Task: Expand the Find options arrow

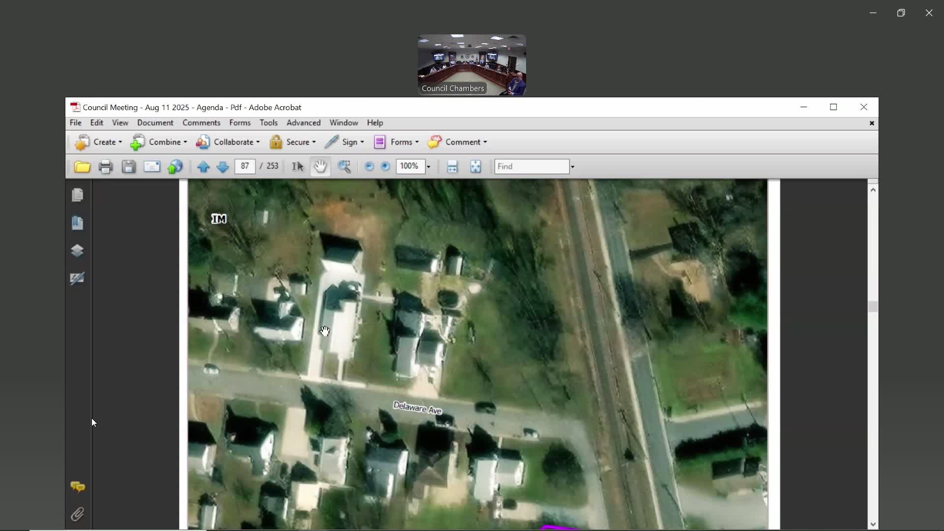Action: point(572,167)
